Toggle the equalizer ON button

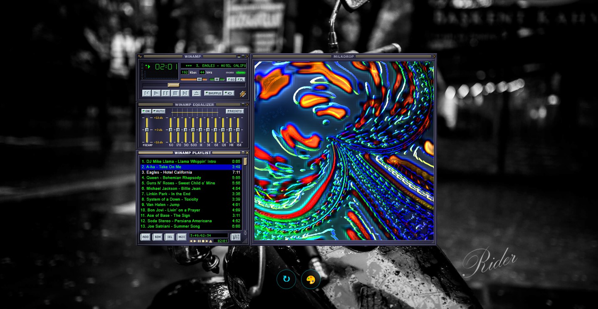click(146, 111)
